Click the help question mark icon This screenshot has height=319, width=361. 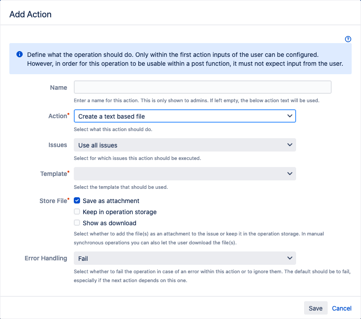click(x=348, y=39)
